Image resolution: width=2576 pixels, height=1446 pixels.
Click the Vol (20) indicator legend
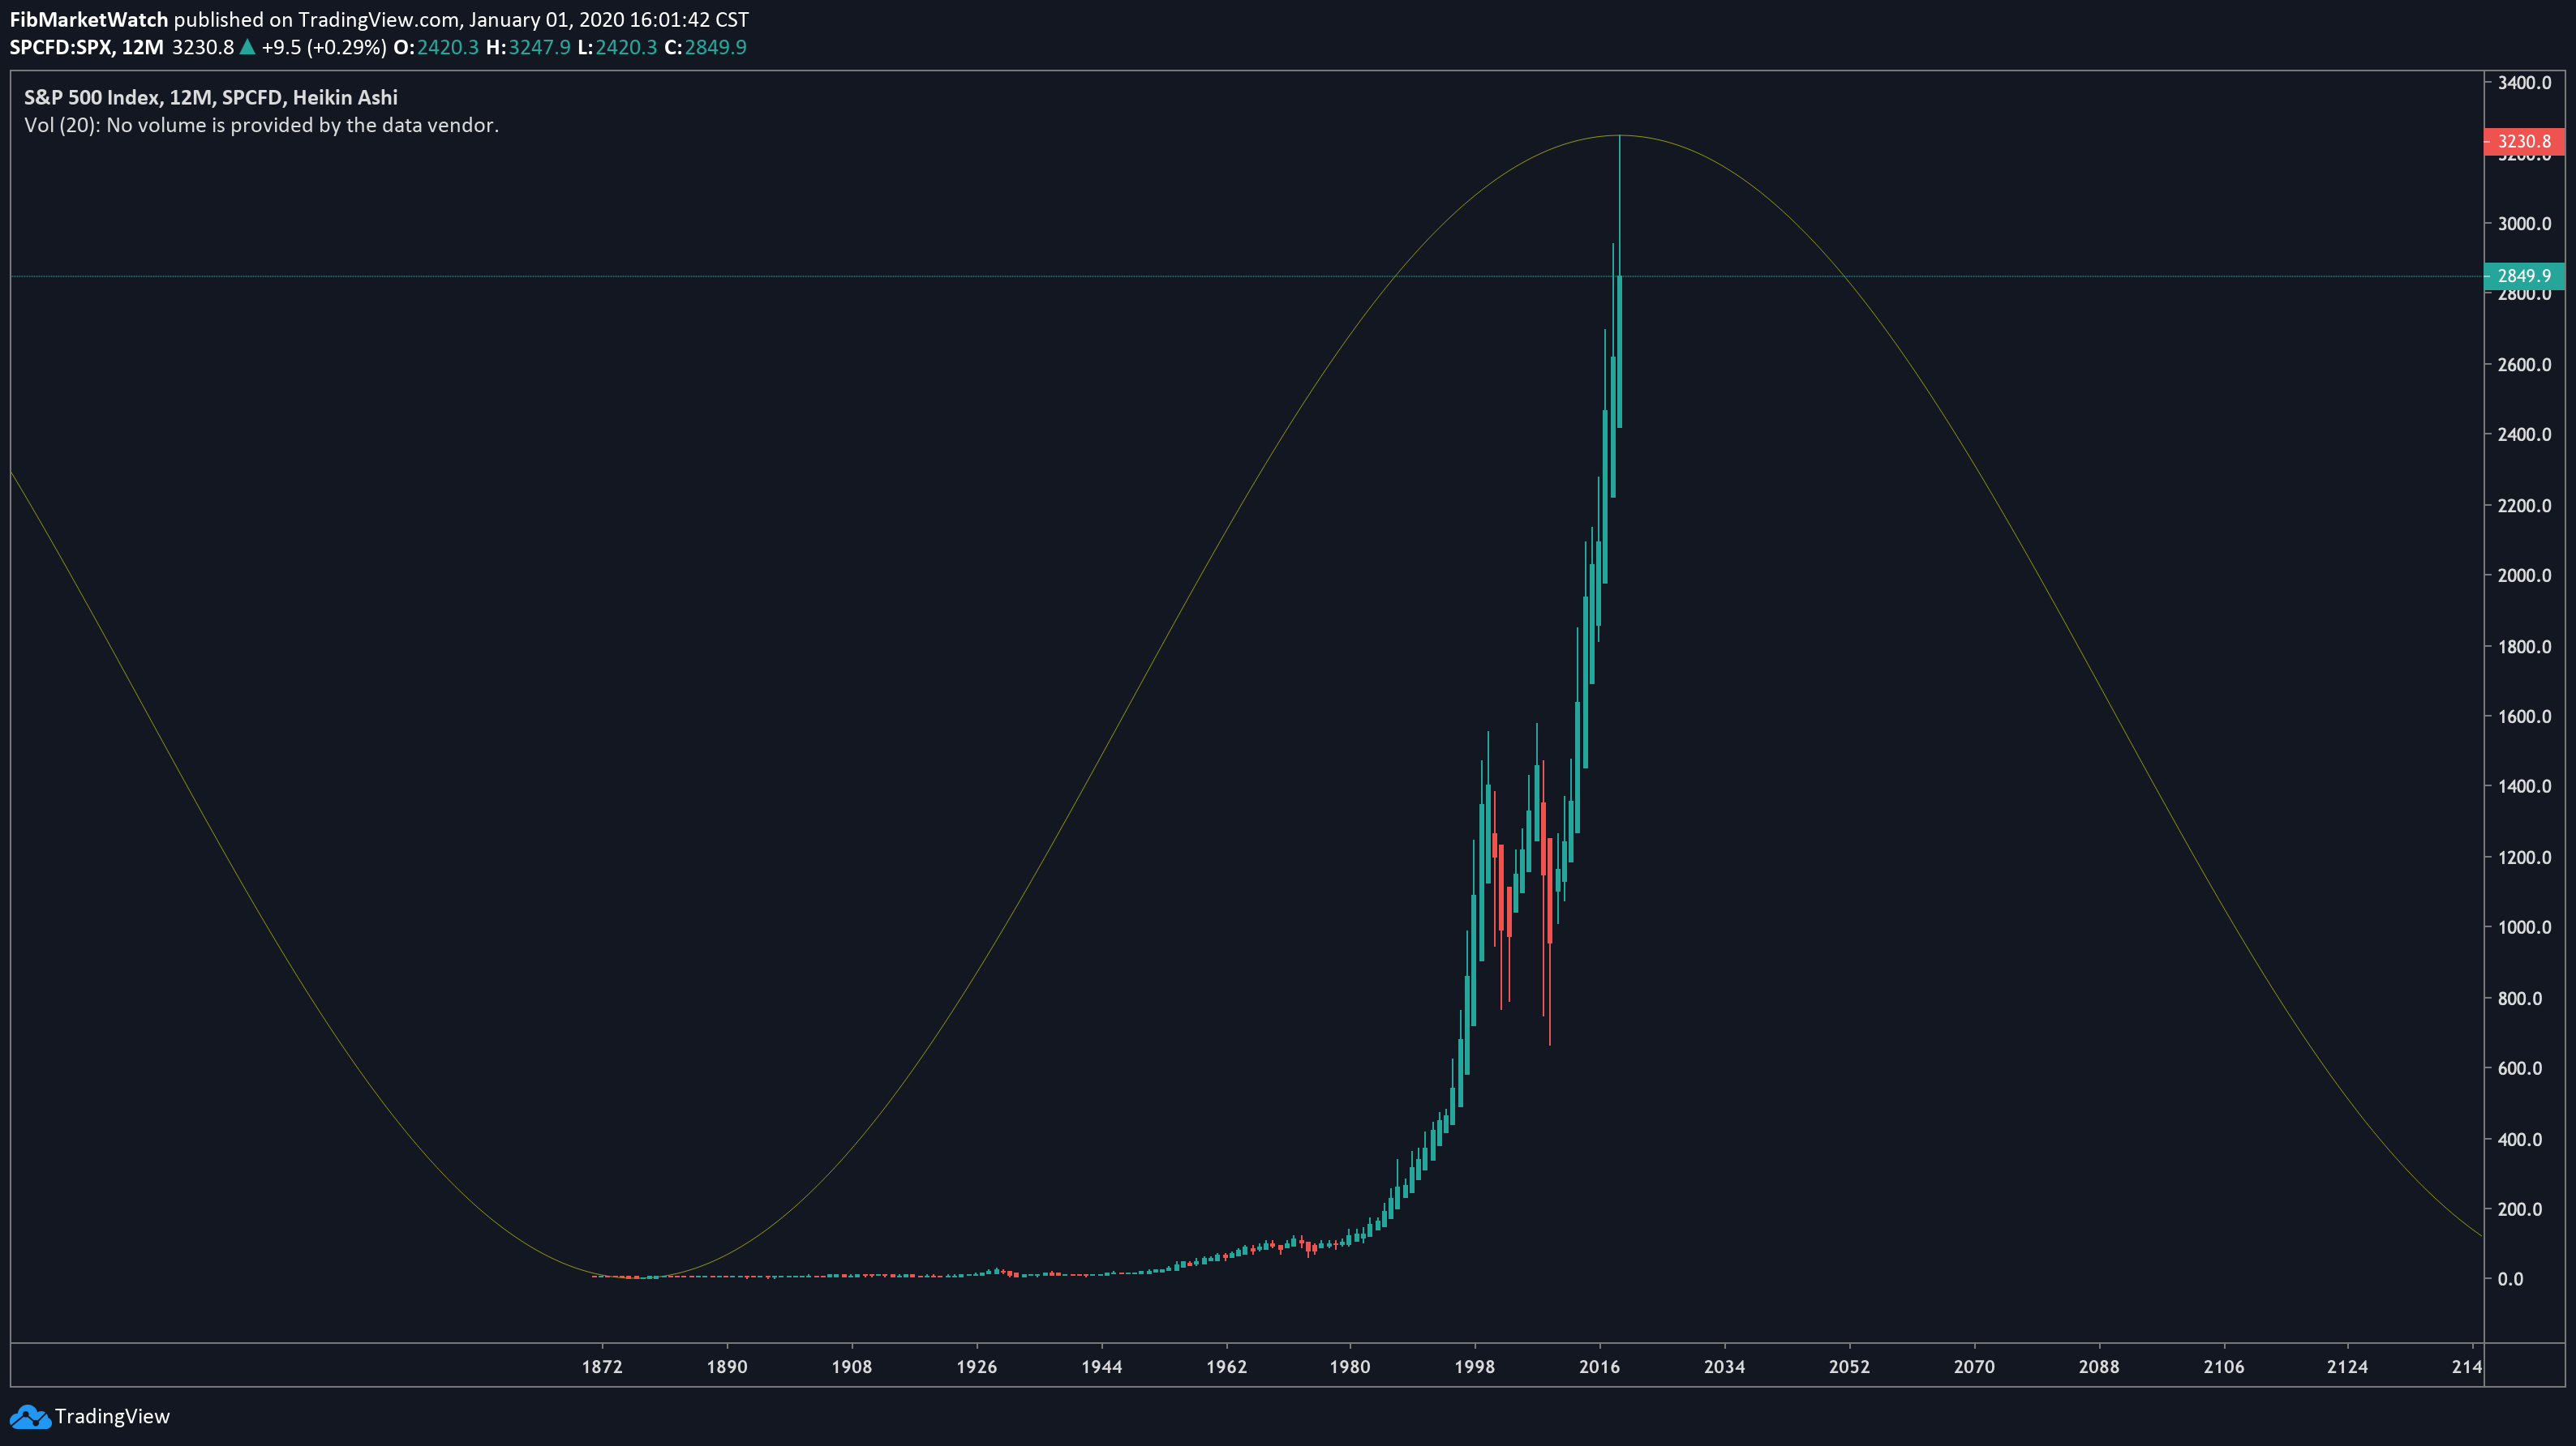point(261,125)
